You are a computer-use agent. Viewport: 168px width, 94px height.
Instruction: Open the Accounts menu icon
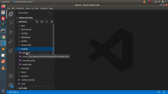(x=11, y=76)
